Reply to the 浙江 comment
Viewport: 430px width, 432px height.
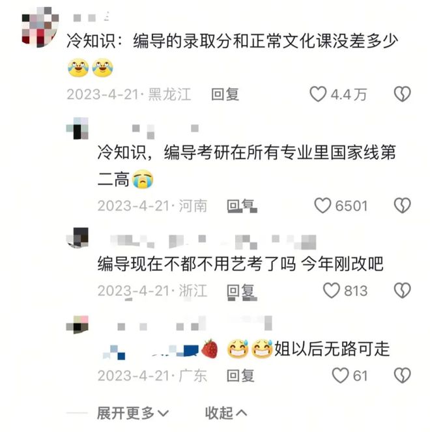click(x=242, y=291)
